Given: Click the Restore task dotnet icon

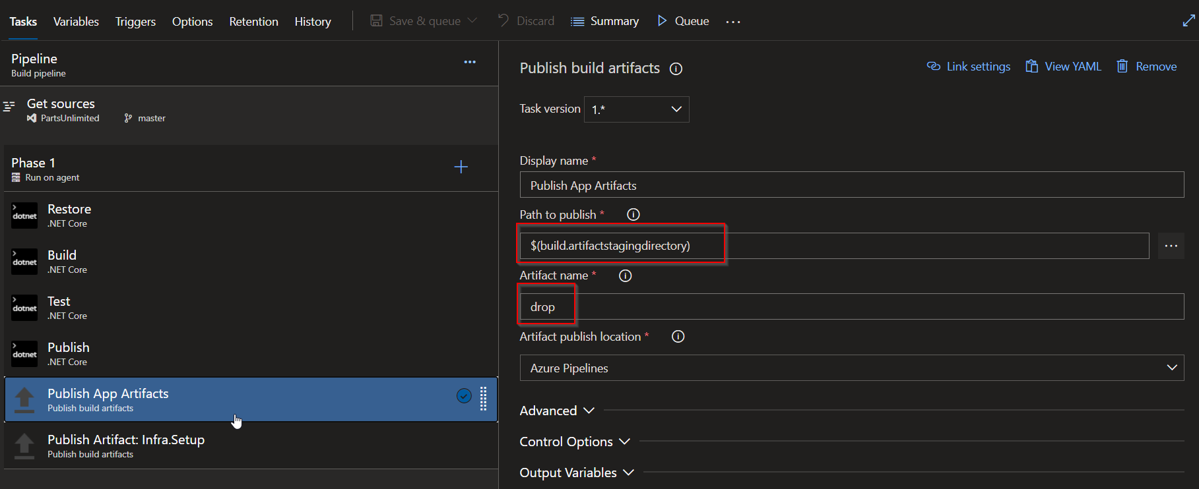Looking at the screenshot, I should pos(24,216).
